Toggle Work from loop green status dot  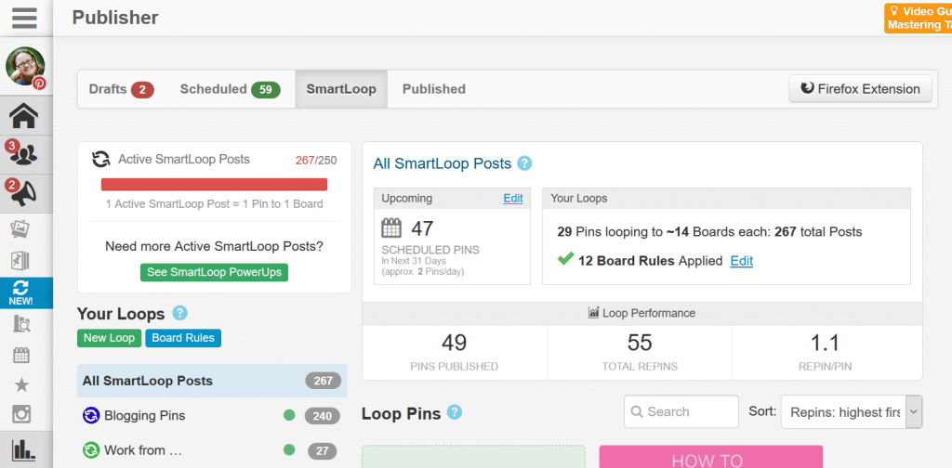(289, 449)
